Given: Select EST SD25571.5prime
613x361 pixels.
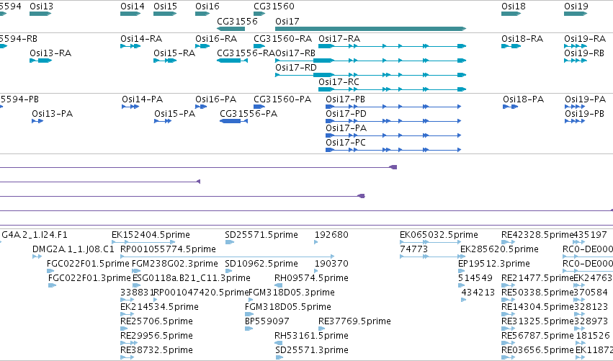Looking at the screenshot, I should (230, 243).
